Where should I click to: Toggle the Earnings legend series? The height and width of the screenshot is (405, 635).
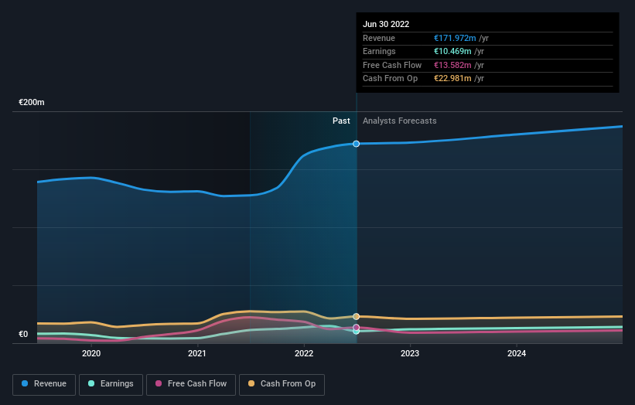point(111,384)
